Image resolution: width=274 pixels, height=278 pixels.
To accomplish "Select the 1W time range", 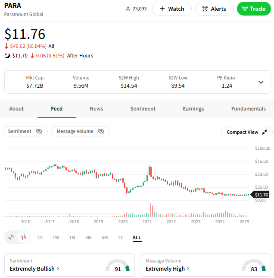I will point(56,237).
